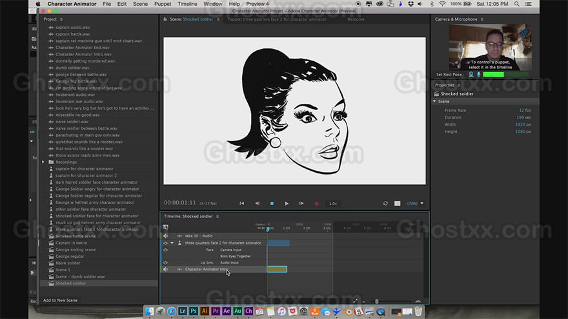Step back one frame in scene

tap(257, 203)
